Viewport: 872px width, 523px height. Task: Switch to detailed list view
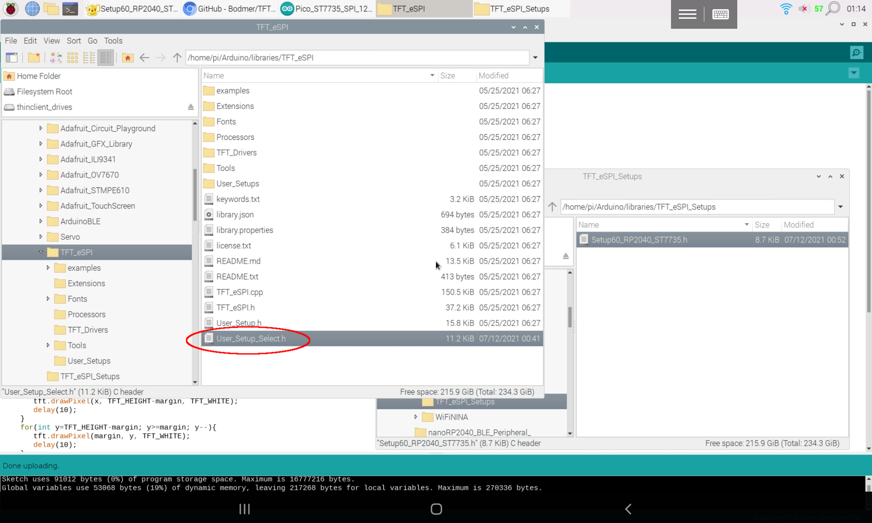coord(105,57)
